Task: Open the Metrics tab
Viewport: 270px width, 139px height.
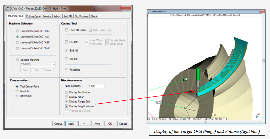Action: coord(47,16)
